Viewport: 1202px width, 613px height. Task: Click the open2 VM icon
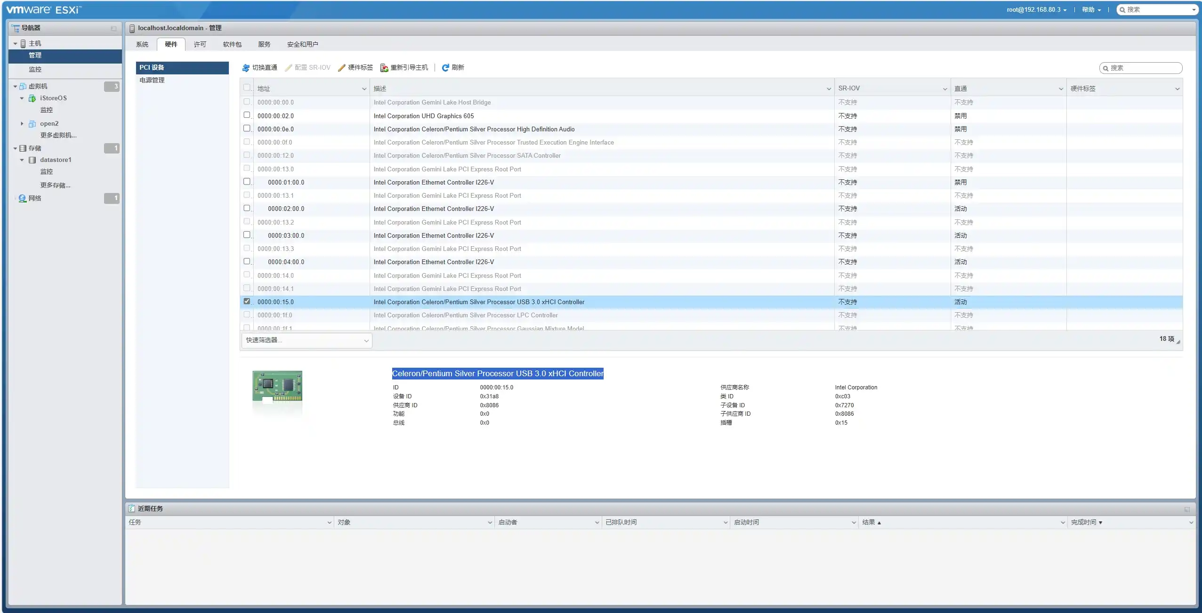pos(32,124)
